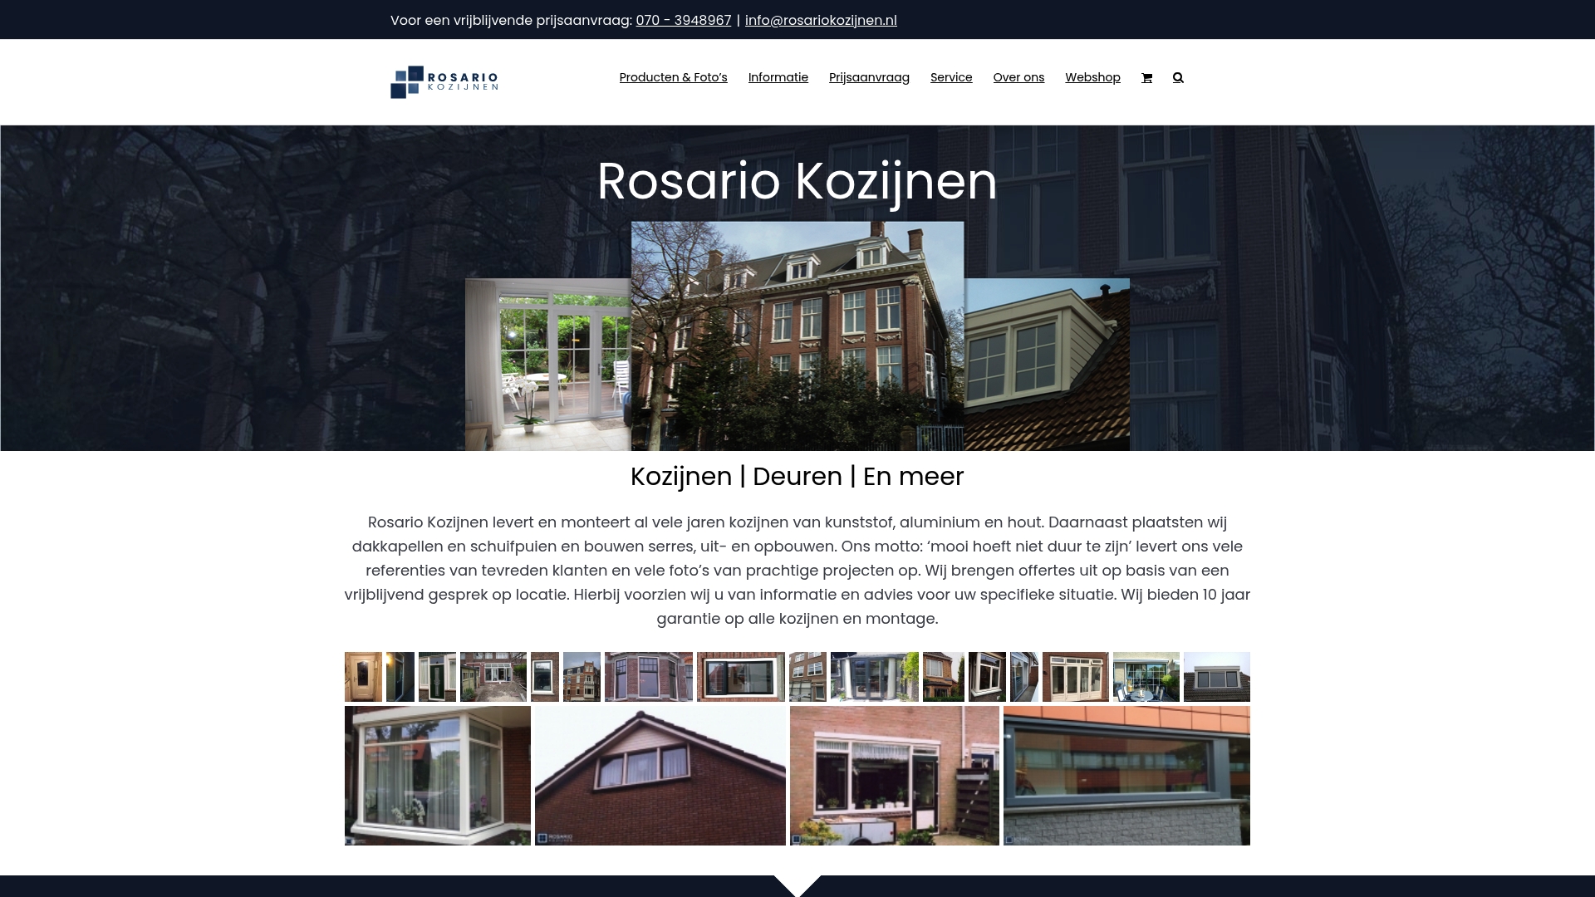1595x897 pixels.
Task: Open the Prijsaanvraag page
Action: tap(869, 77)
